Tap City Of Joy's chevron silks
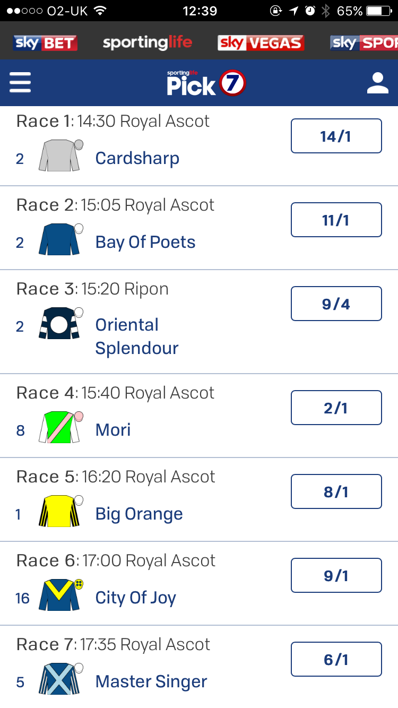This screenshot has width=398, height=708. pyautogui.click(x=61, y=594)
